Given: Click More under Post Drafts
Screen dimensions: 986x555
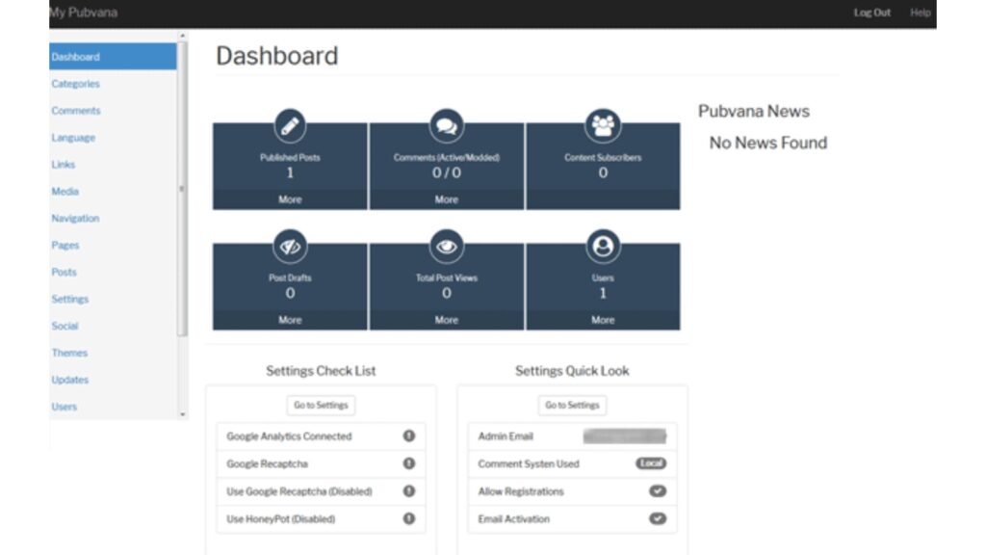Looking at the screenshot, I should (x=290, y=320).
